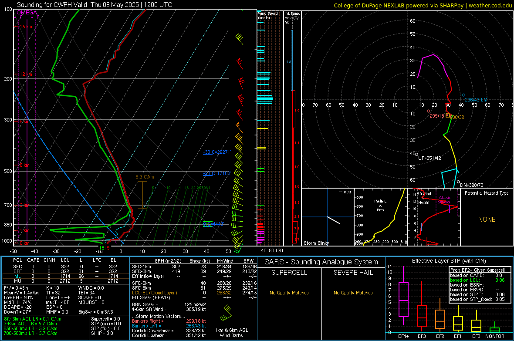Viewport: 514px width, 341px height.
Task: Click the MeanW = 1.4g/kg value
Action: click(21, 293)
